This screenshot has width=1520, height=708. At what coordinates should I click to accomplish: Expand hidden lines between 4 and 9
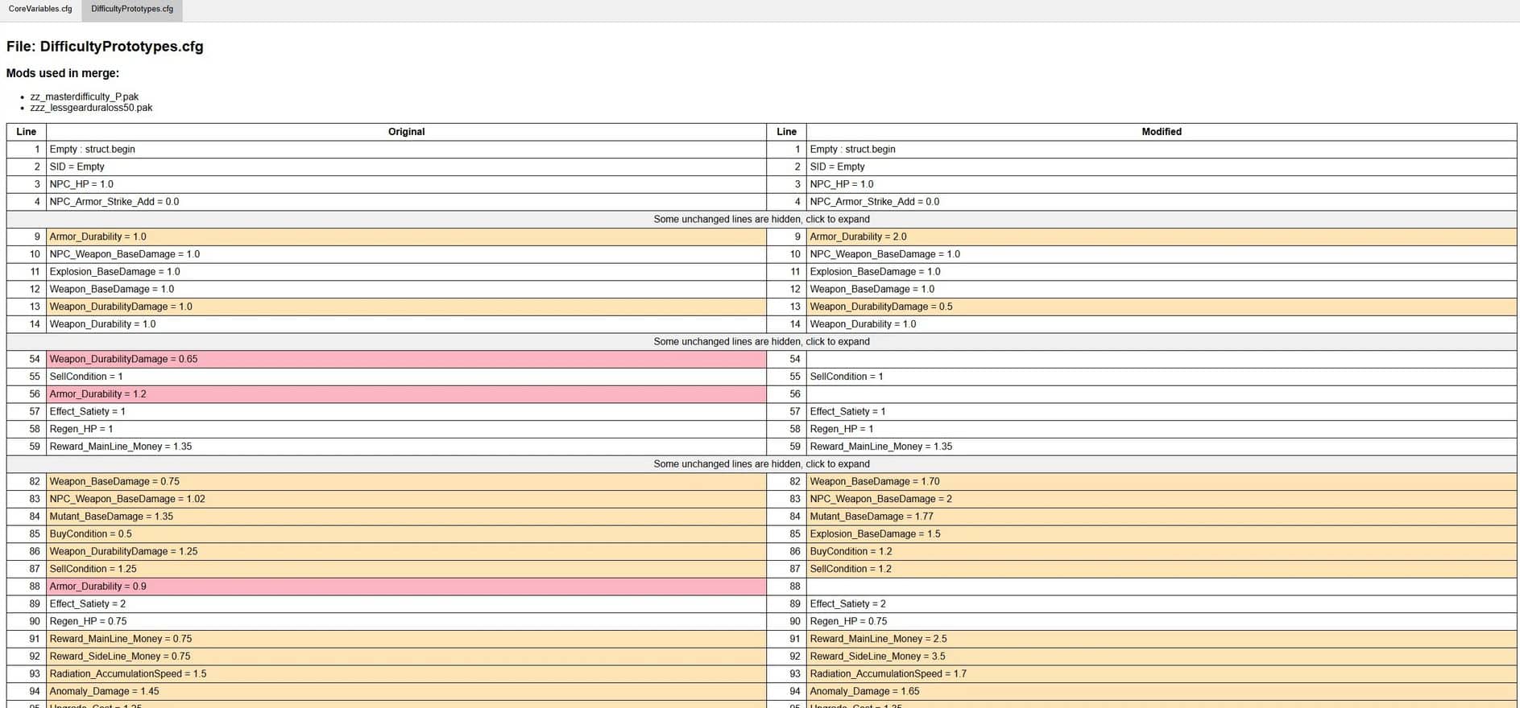761,219
